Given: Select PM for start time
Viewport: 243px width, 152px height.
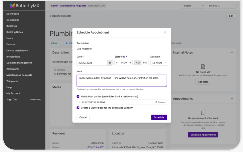Looking at the screenshot, I should coord(145,63).
